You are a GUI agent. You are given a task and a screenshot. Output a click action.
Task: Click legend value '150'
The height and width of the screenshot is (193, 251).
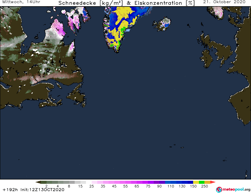(193, 186)
